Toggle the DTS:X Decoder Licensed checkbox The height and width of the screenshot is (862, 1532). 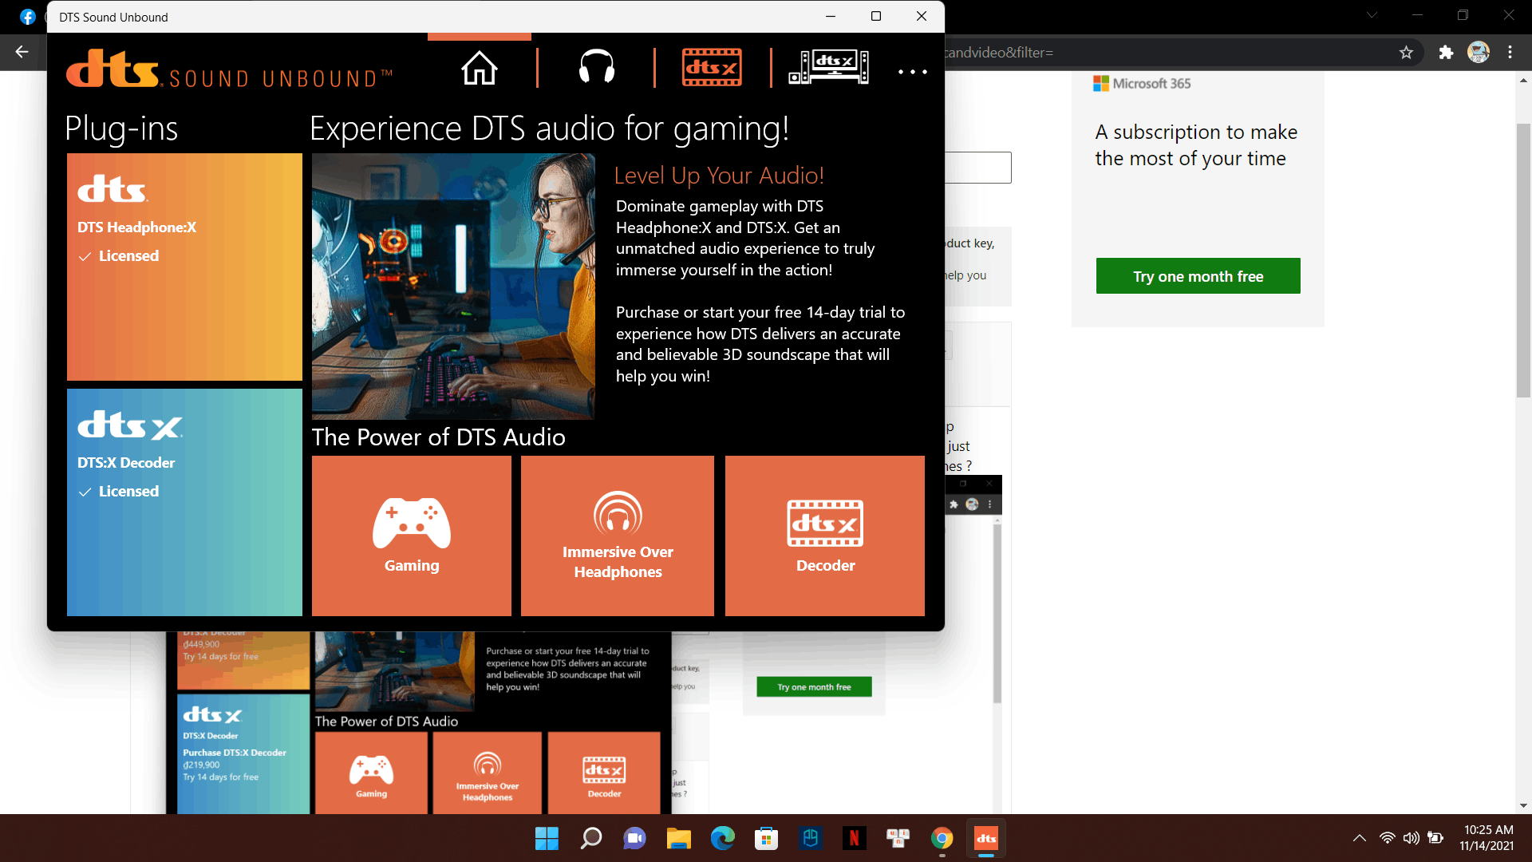click(x=85, y=492)
